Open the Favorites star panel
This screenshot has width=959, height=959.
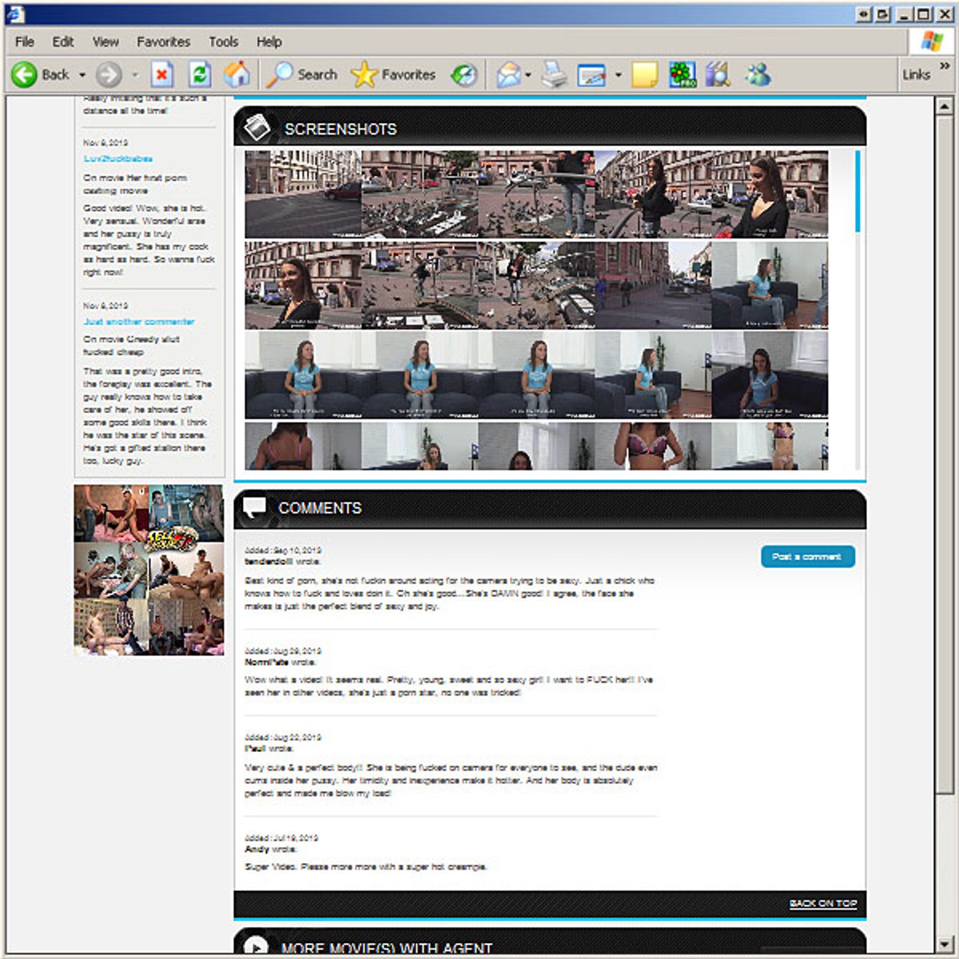point(393,75)
